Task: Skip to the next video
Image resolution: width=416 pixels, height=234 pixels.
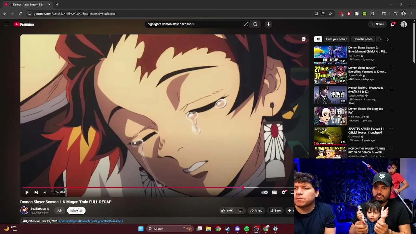Action: 36,192
